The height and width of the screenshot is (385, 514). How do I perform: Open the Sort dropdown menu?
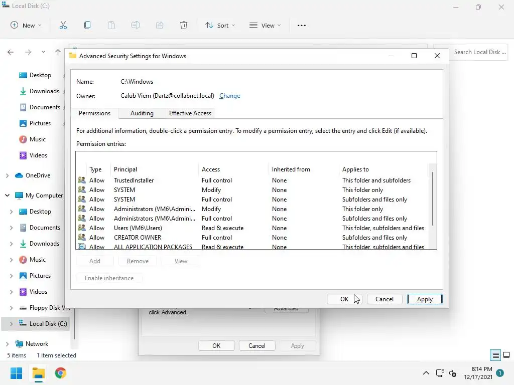pos(220,25)
